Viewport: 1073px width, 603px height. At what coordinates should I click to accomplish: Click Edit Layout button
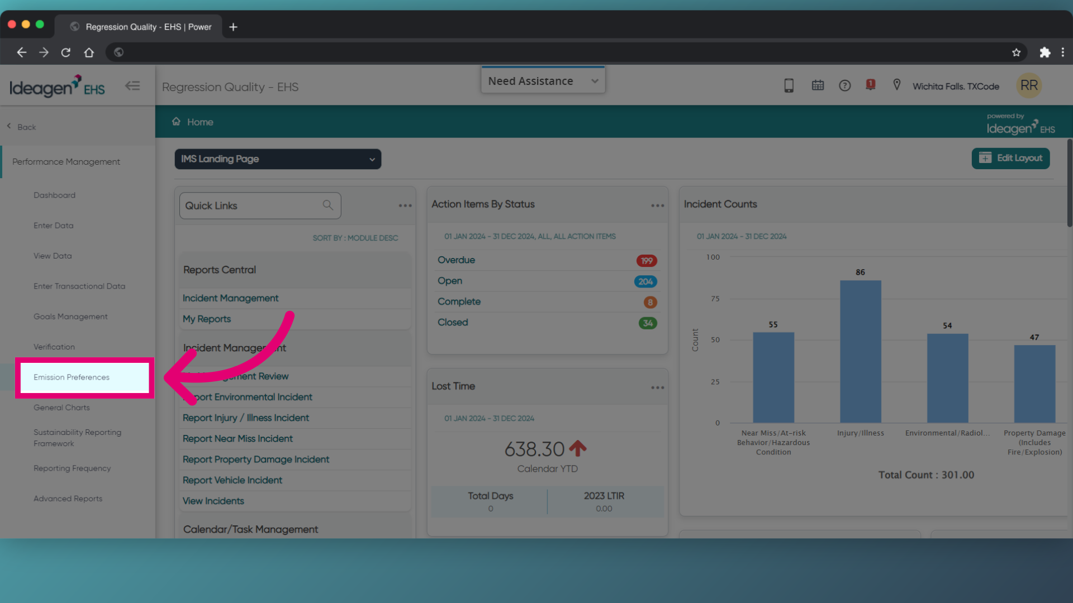pyautogui.click(x=1010, y=158)
